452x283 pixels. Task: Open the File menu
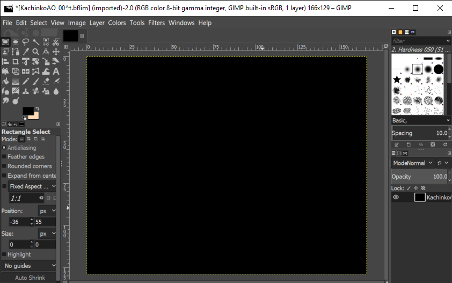(x=7, y=23)
